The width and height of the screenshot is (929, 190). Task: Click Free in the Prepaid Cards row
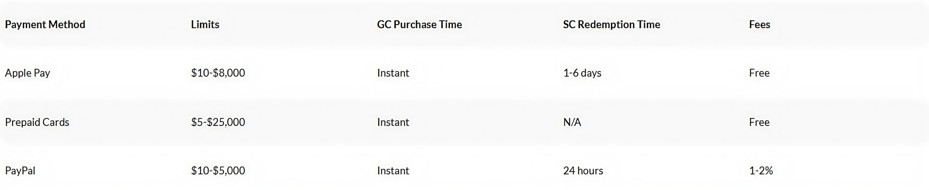(759, 122)
